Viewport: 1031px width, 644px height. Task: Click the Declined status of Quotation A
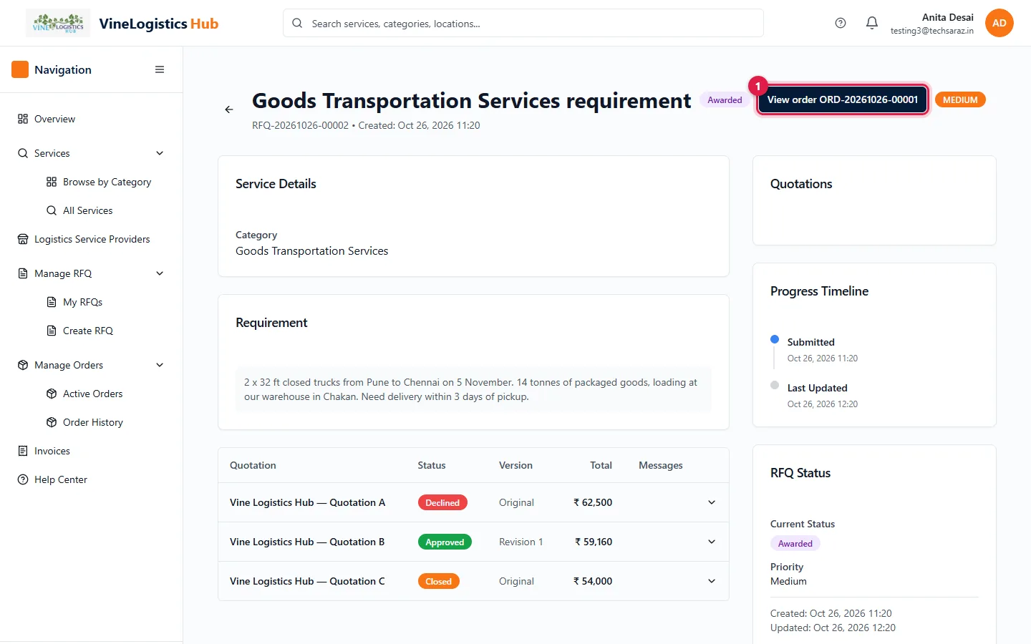click(442, 502)
